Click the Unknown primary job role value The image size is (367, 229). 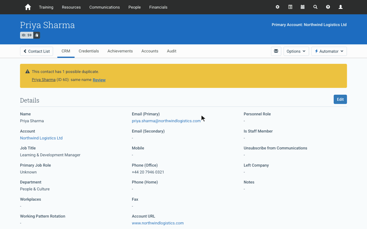tap(28, 172)
